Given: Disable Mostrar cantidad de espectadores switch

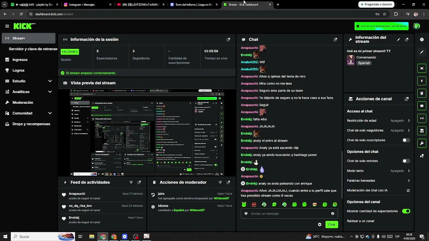Looking at the screenshot, I should coord(406,211).
